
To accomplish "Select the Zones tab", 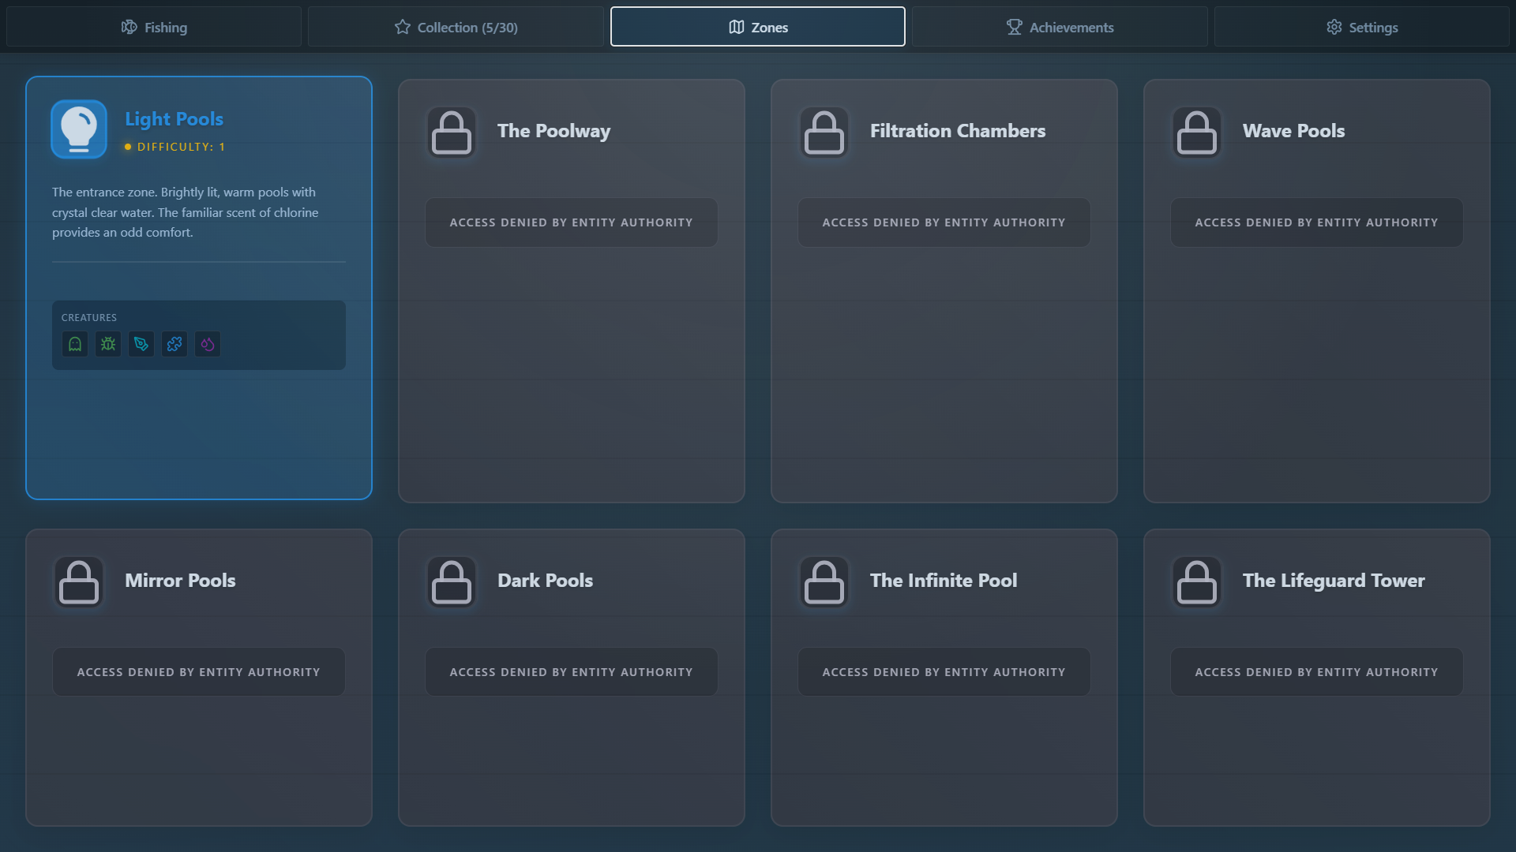I will (x=757, y=27).
